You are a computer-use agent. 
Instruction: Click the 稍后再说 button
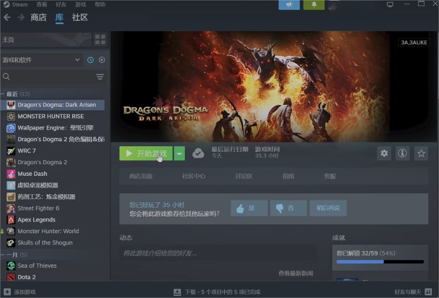328,208
